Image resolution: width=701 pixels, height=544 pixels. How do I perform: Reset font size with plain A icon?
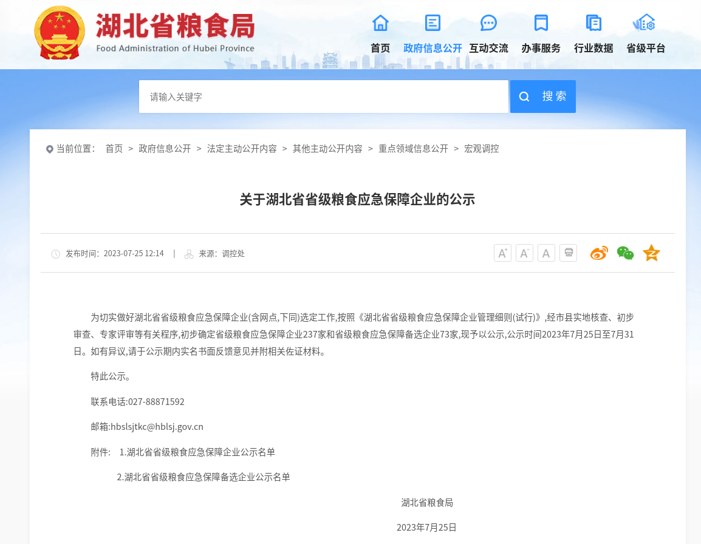[x=546, y=253]
